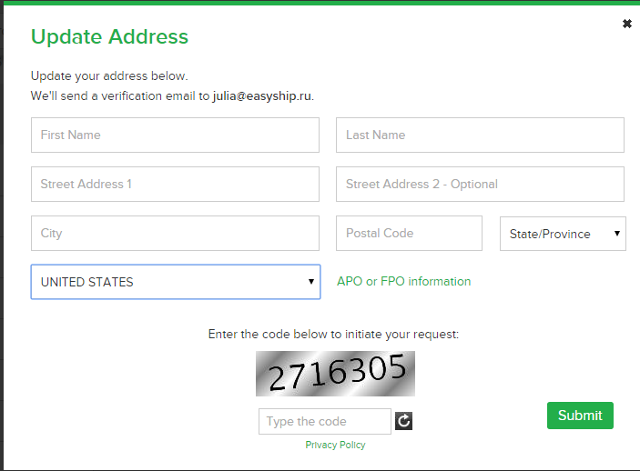
Task: Click the julia@easyship.ru email text
Action: coord(262,95)
